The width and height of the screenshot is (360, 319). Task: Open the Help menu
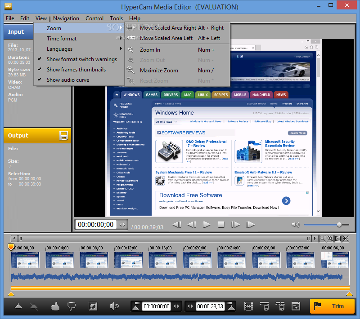coord(135,18)
